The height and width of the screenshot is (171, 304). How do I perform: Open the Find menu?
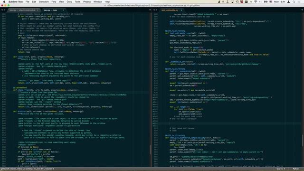54,2
